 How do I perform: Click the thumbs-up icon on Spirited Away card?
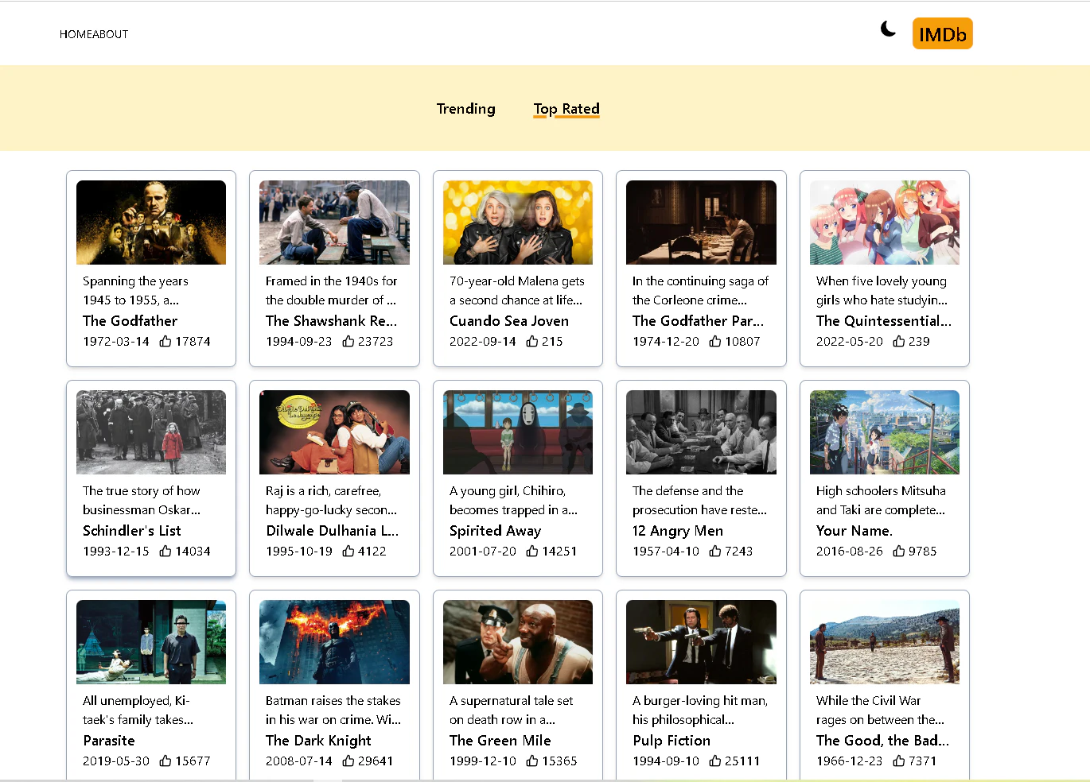coord(532,551)
